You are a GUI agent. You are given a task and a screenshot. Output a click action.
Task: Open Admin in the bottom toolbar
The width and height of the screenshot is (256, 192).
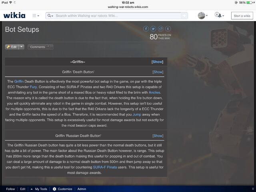(x=82, y=189)
